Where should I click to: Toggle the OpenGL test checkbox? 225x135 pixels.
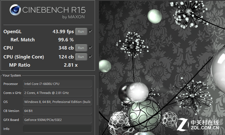pos(91,31)
